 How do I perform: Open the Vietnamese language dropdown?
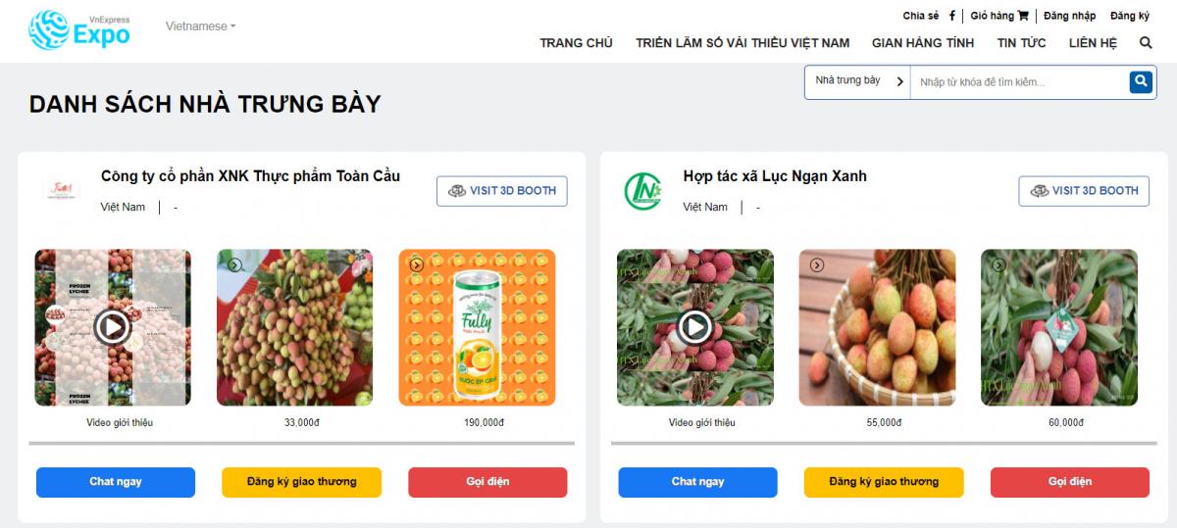pyautogui.click(x=200, y=26)
